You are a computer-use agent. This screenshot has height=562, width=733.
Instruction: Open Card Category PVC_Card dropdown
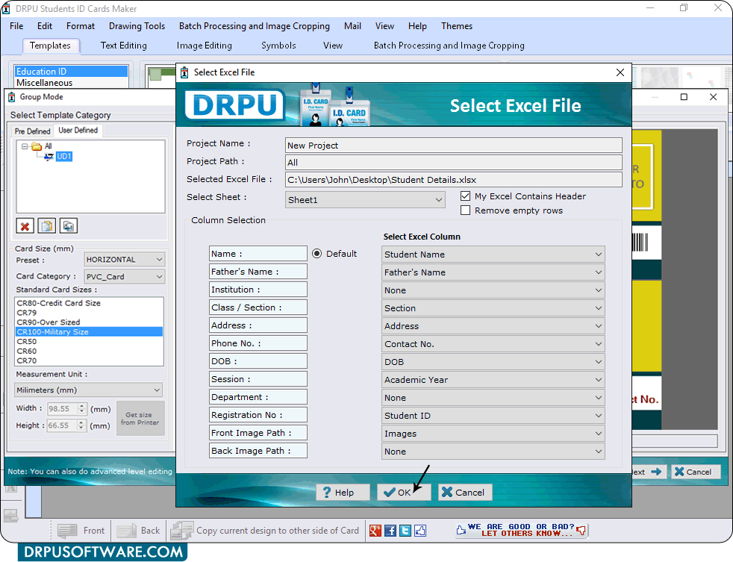(x=125, y=276)
